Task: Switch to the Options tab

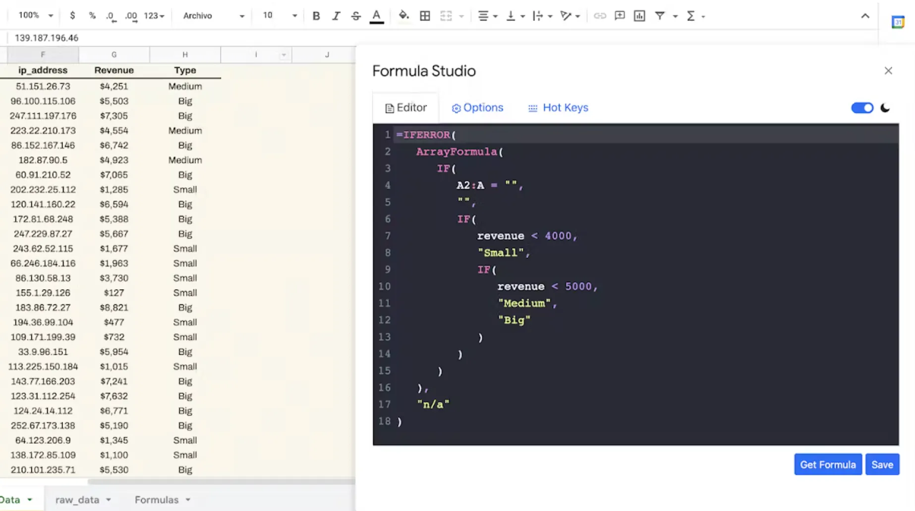Action: pyautogui.click(x=477, y=107)
